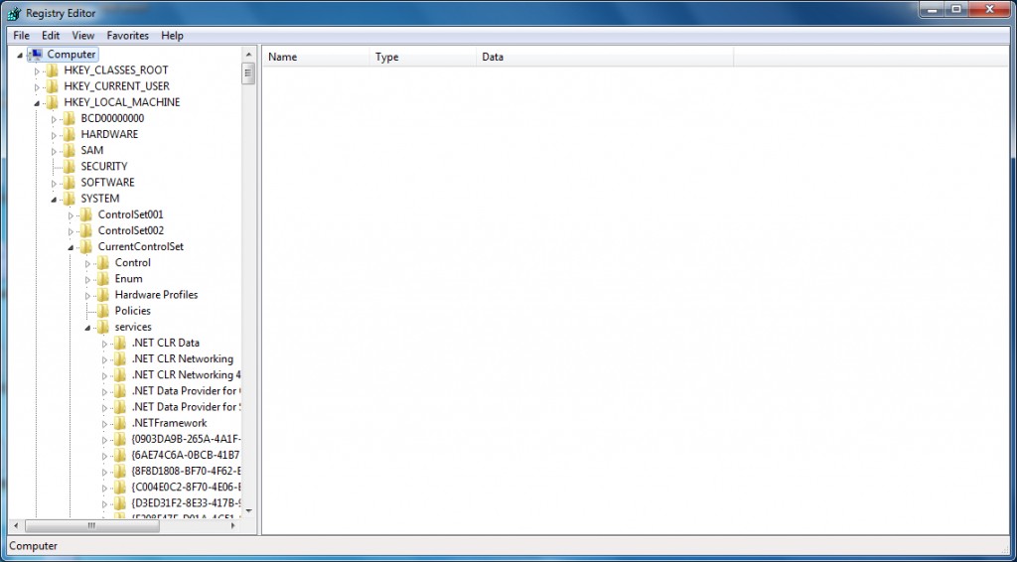Select the SECURITY key label
1017x562 pixels.
tap(103, 167)
